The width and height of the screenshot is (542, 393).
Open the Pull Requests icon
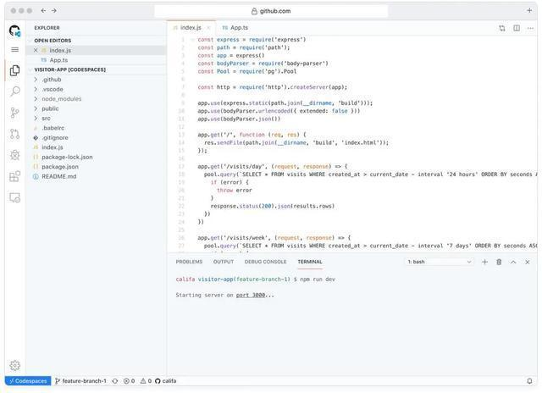click(x=15, y=134)
